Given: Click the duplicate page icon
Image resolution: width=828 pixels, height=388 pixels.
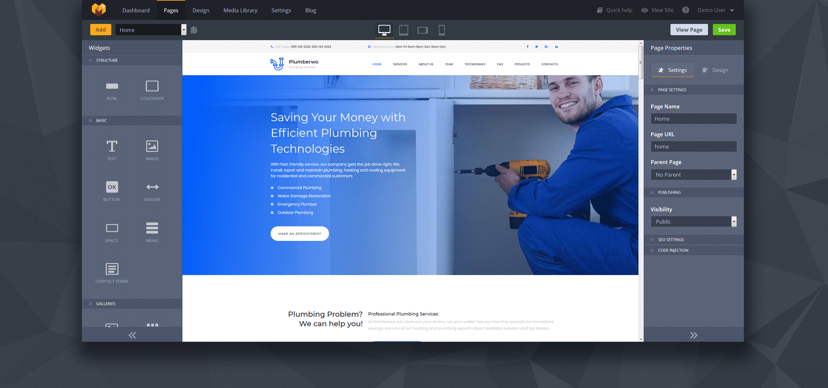Looking at the screenshot, I should [194, 30].
